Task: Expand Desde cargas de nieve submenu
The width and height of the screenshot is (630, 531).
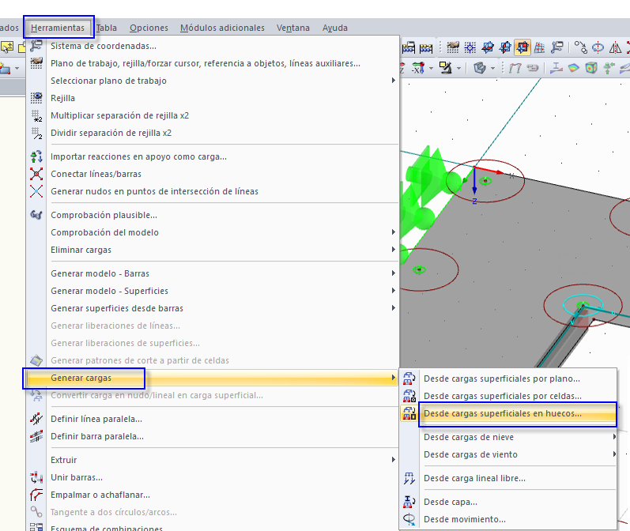Action: [x=614, y=437]
